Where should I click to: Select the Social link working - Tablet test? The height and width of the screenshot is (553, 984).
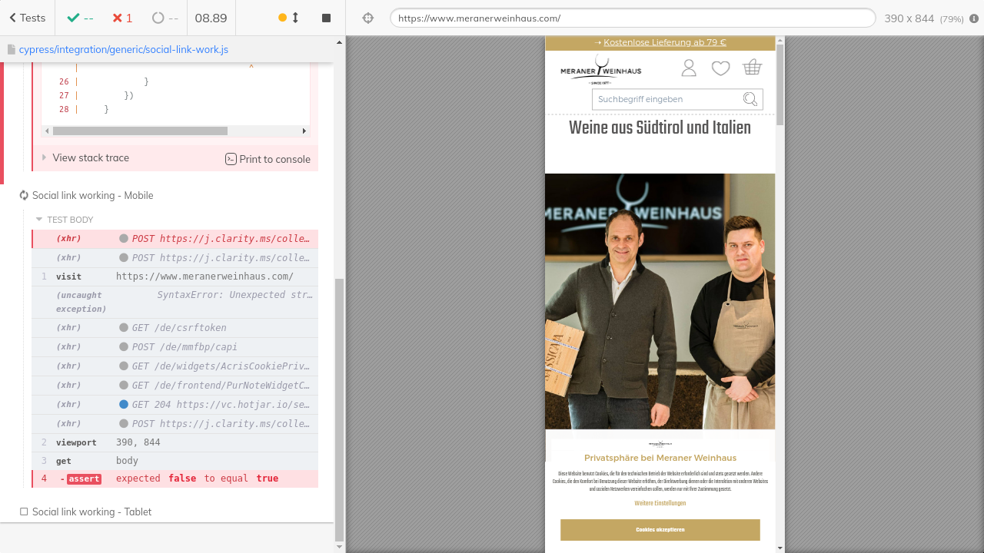tap(91, 512)
